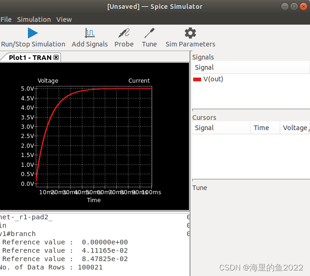Viewport: 310px width, 276px height.
Task: Click the 2.5V axis tick label
Action: coord(27,136)
